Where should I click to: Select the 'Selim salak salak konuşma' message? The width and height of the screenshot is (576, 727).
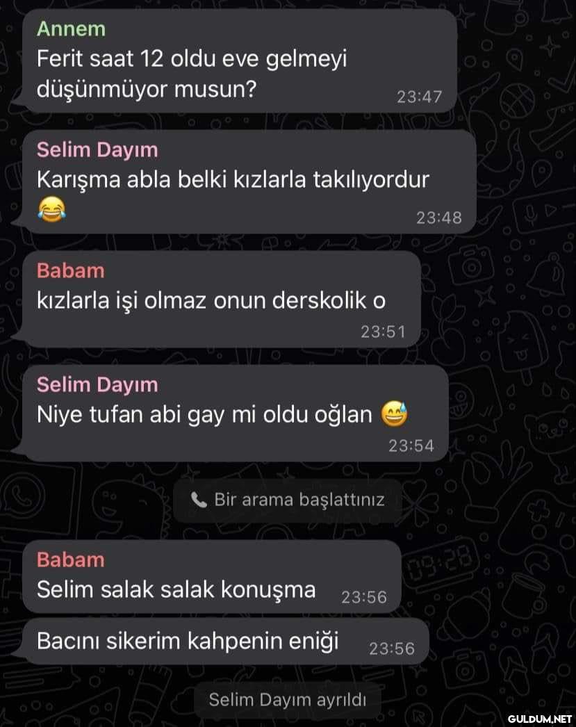212,576
